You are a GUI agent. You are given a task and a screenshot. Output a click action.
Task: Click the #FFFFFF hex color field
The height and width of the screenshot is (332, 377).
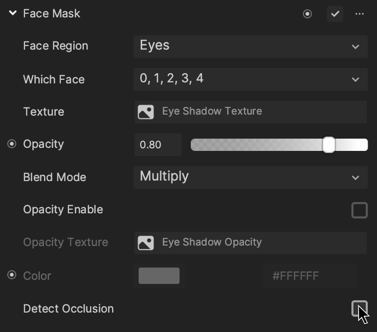pos(309,276)
